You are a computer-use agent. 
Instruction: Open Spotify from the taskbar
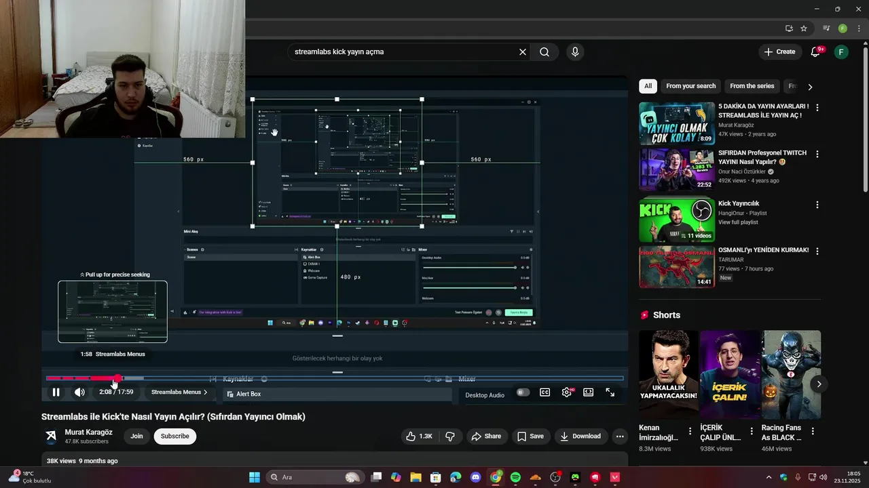(515, 477)
